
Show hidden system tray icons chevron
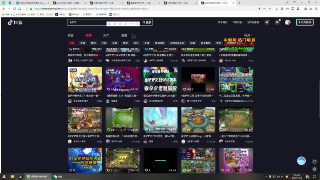coord(266,177)
